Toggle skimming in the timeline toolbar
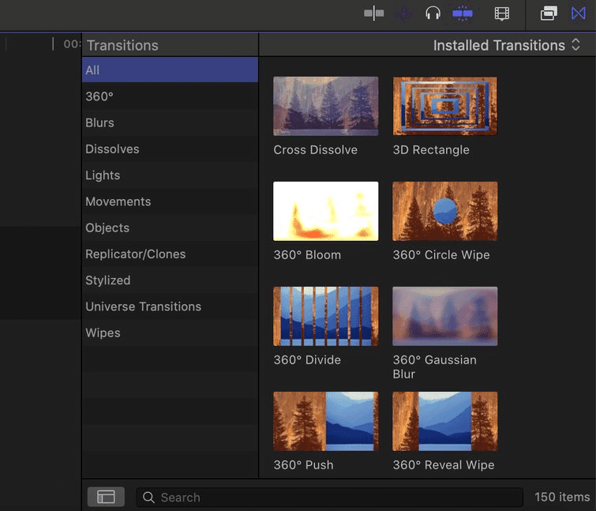The image size is (596, 511). (x=373, y=13)
